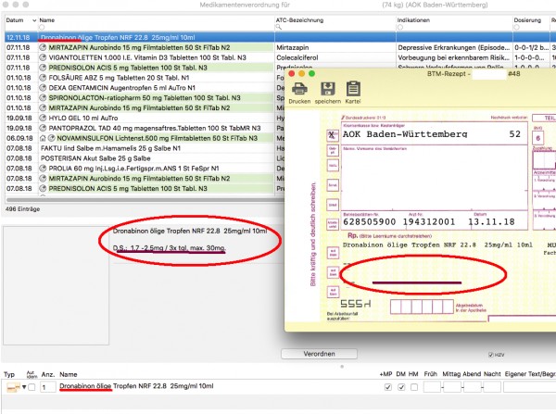Viewport: 556px width, 414px height.
Task: Toggle third aut idem box on BTM-Rezept
Action: click(x=333, y=292)
